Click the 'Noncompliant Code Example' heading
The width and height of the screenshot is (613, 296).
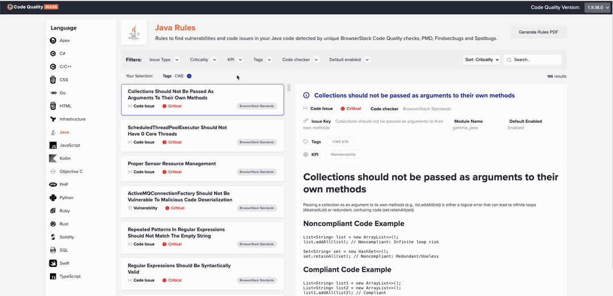[354, 224]
